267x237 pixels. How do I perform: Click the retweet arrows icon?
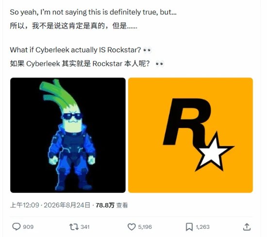(x=74, y=227)
